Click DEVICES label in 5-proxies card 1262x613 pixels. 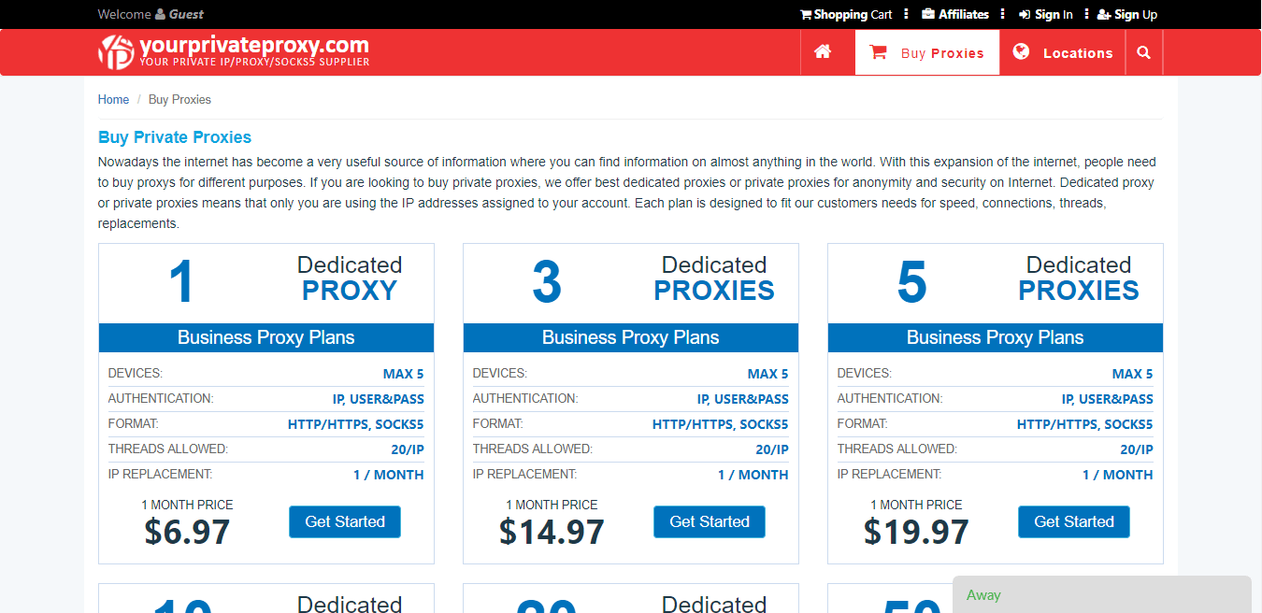point(864,373)
